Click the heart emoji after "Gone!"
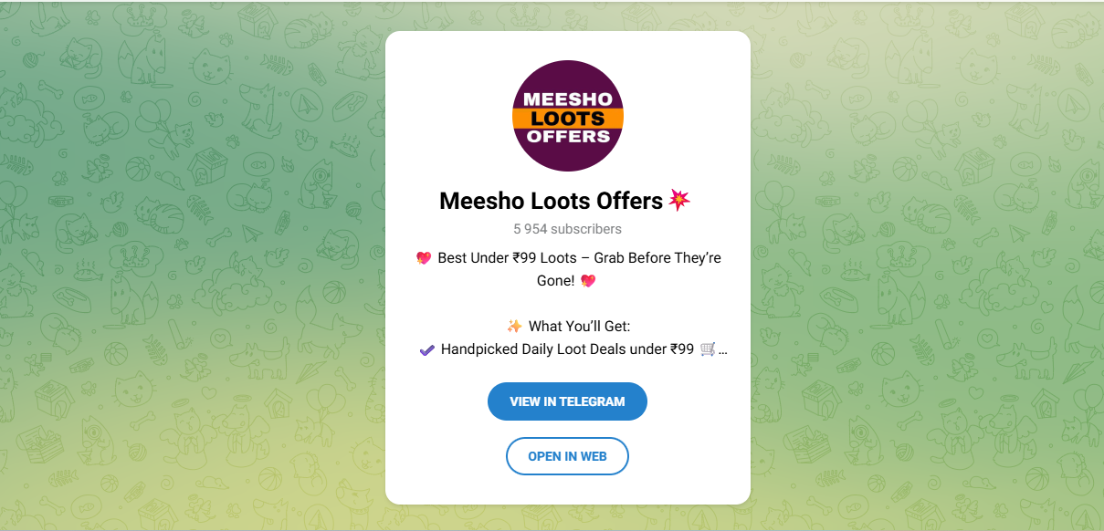 tap(588, 281)
